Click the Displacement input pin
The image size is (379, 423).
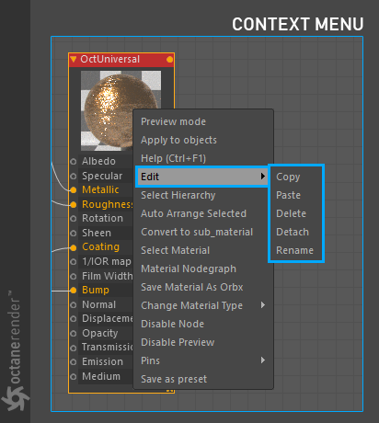[73, 319]
